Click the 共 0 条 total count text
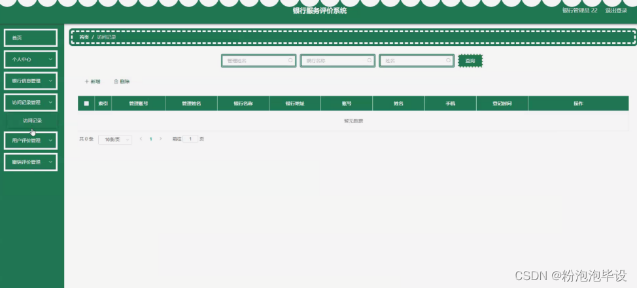 (86, 139)
